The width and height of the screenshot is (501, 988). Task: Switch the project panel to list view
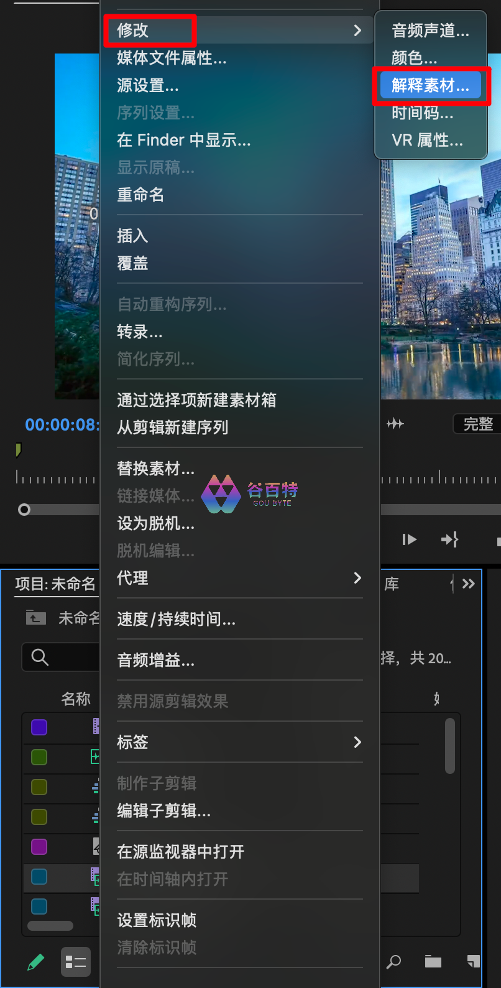click(x=76, y=962)
